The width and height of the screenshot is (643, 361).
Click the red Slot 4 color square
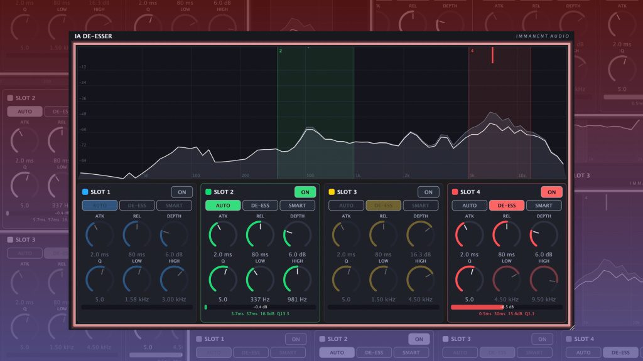[x=455, y=192]
